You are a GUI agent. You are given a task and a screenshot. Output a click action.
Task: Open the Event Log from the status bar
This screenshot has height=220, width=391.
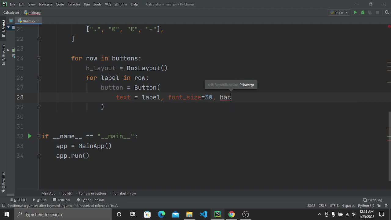point(373,200)
